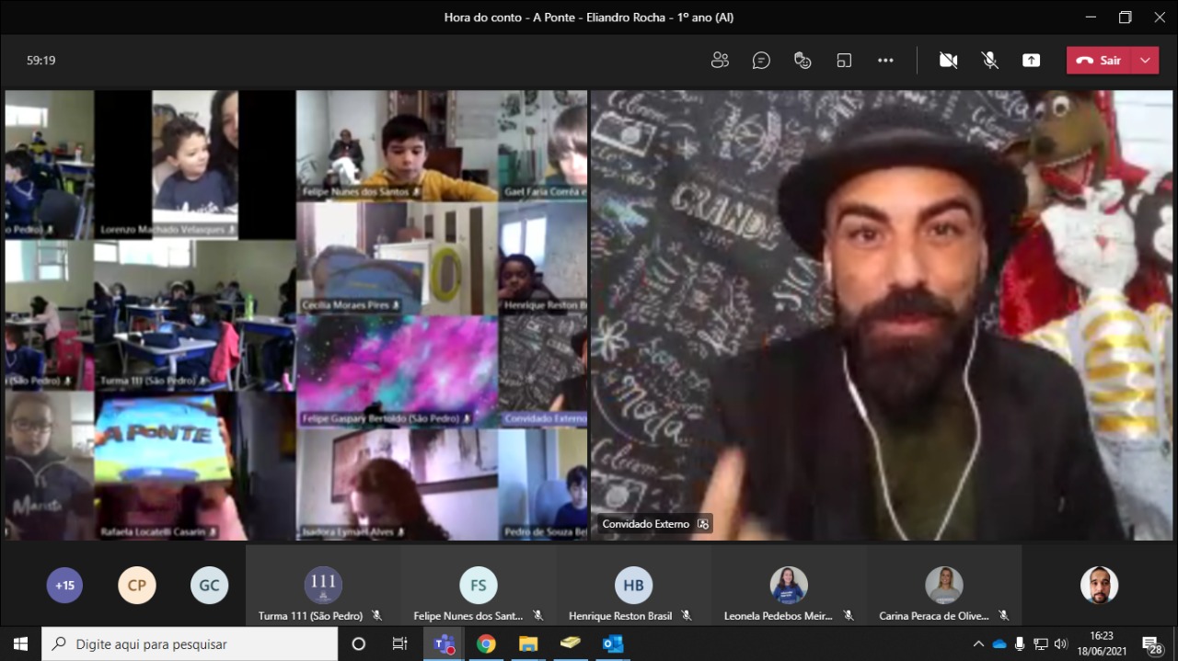Open network status tray icon
Viewport: 1178px width, 661px height.
(x=1041, y=644)
